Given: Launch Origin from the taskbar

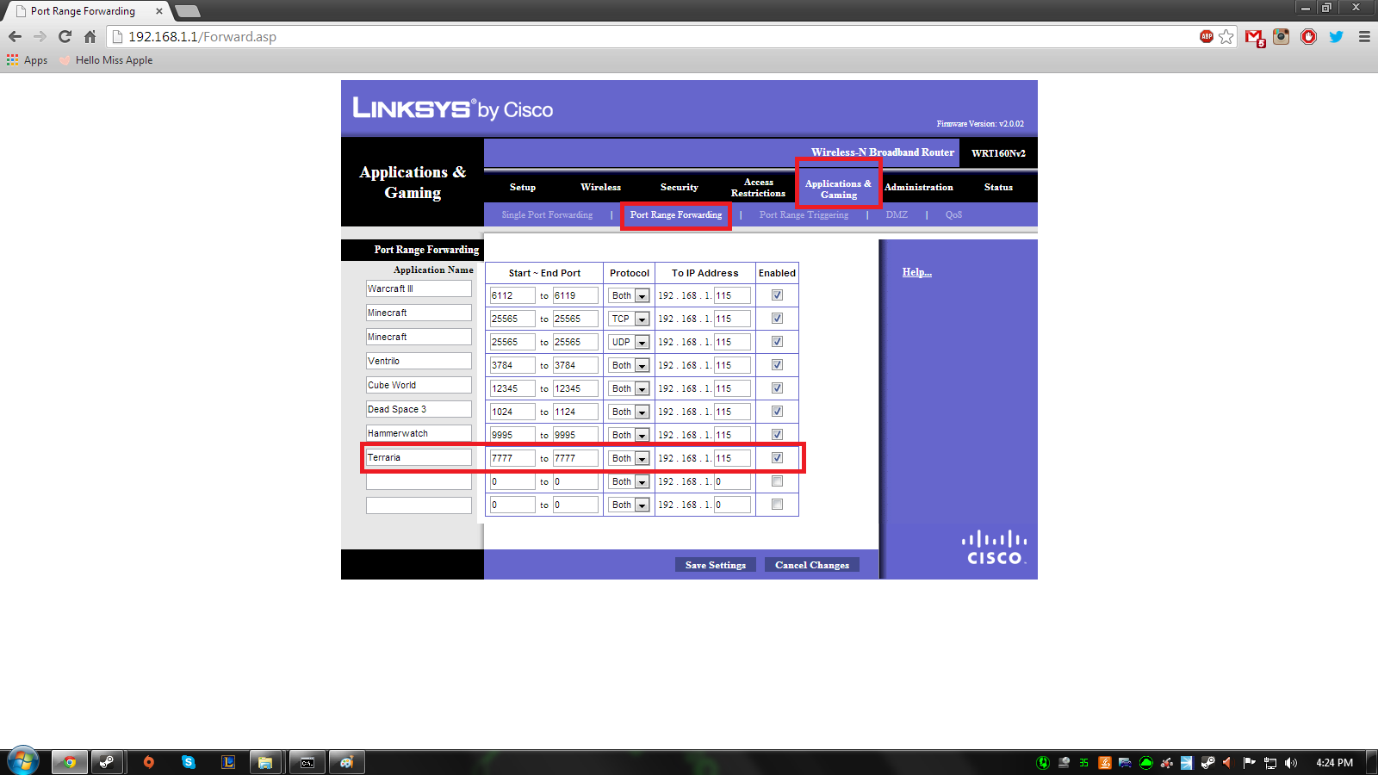Looking at the screenshot, I should pyautogui.click(x=148, y=762).
